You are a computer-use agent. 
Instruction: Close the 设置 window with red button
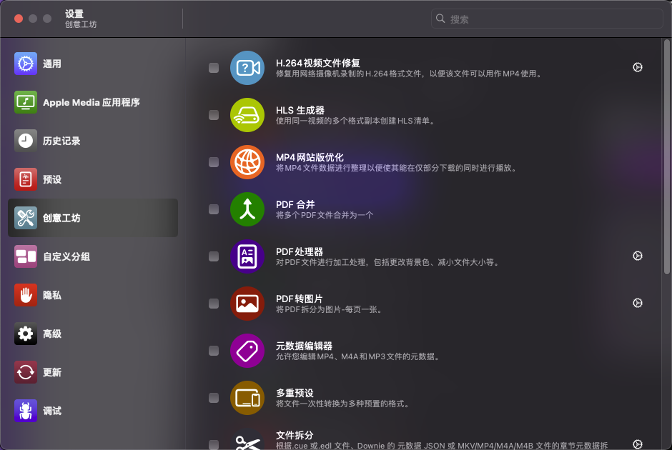(x=19, y=19)
